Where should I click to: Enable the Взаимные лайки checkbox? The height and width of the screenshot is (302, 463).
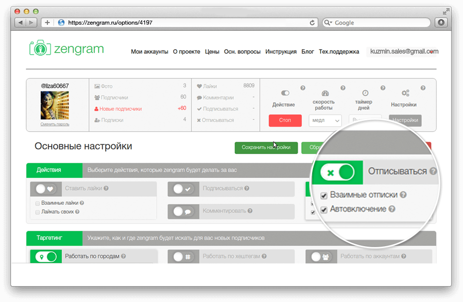click(x=38, y=203)
